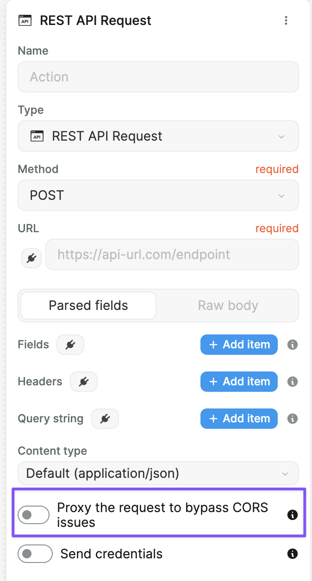View info about the CORS proxy option

point(292,515)
